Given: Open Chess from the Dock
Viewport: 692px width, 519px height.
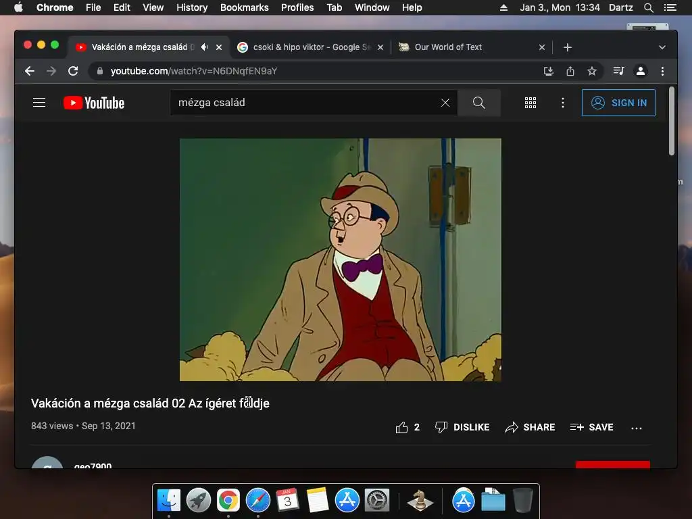Looking at the screenshot, I should click(420, 501).
